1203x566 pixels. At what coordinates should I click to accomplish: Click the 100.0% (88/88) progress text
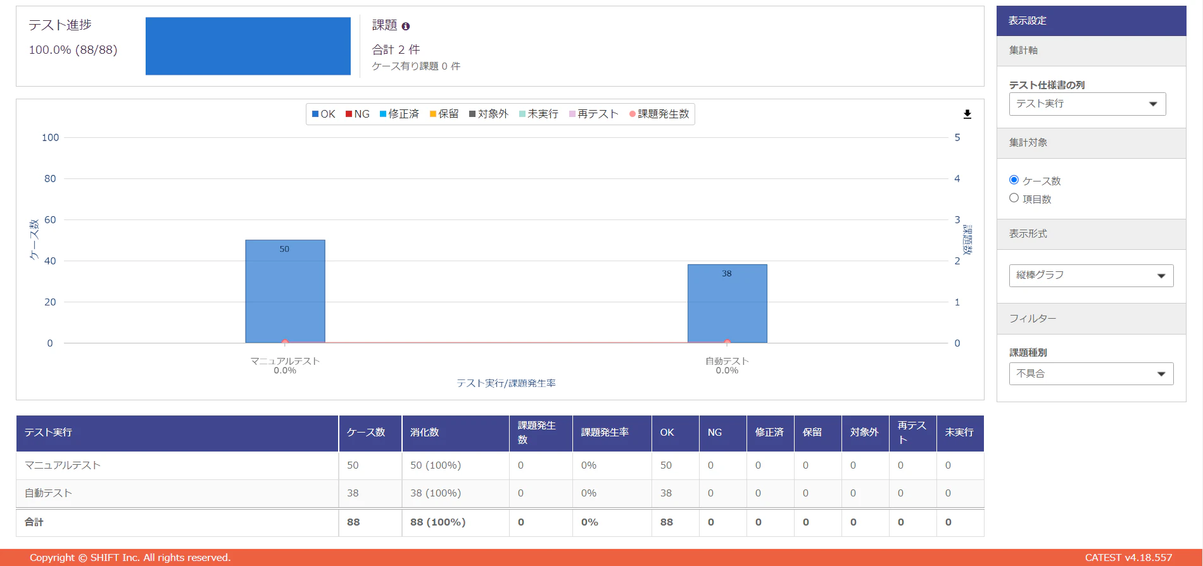click(73, 50)
